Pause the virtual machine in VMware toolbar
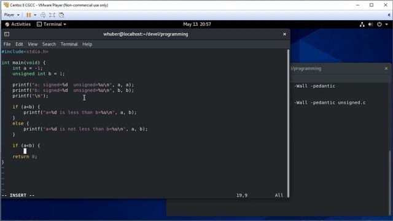This screenshot has width=393, height=221. pyautogui.click(x=29, y=15)
